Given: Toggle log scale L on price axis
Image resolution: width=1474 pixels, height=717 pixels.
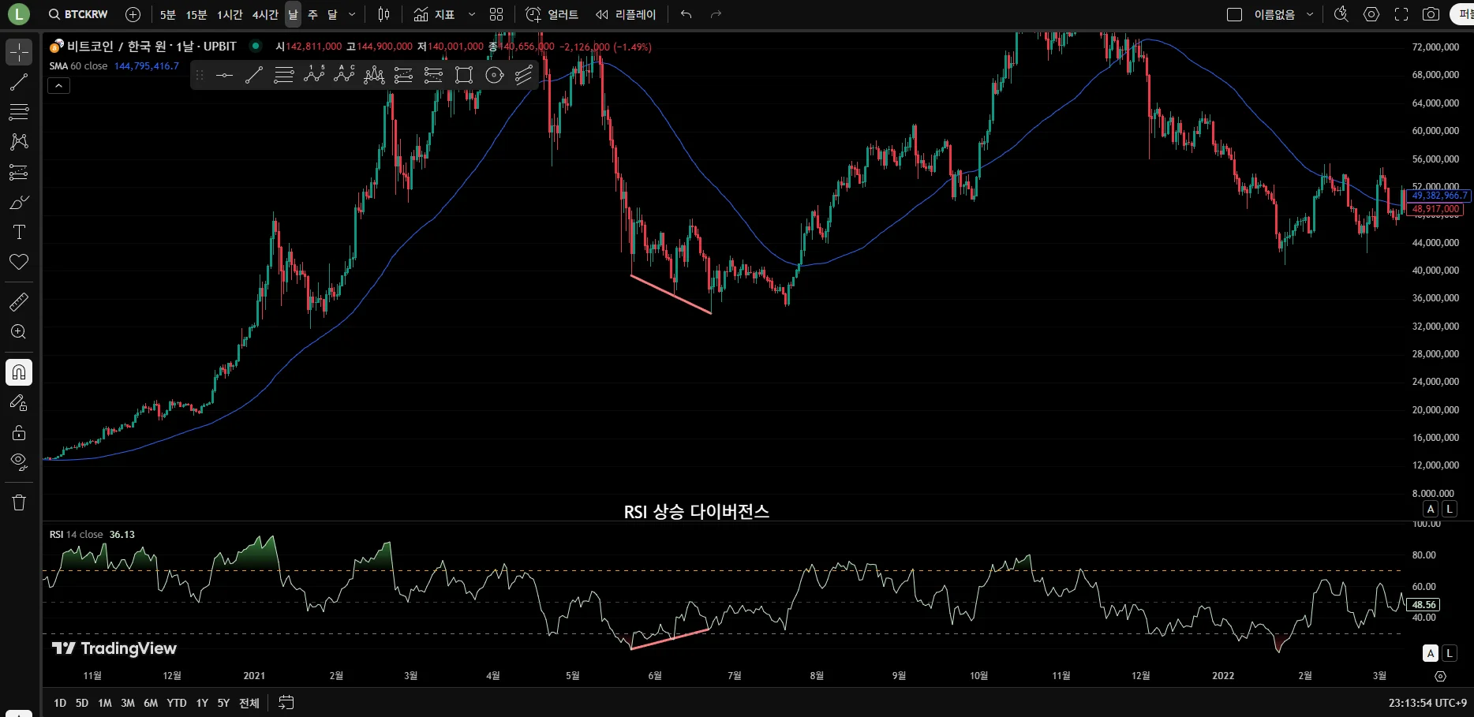Looking at the screenshot, I should (1450, 509).
